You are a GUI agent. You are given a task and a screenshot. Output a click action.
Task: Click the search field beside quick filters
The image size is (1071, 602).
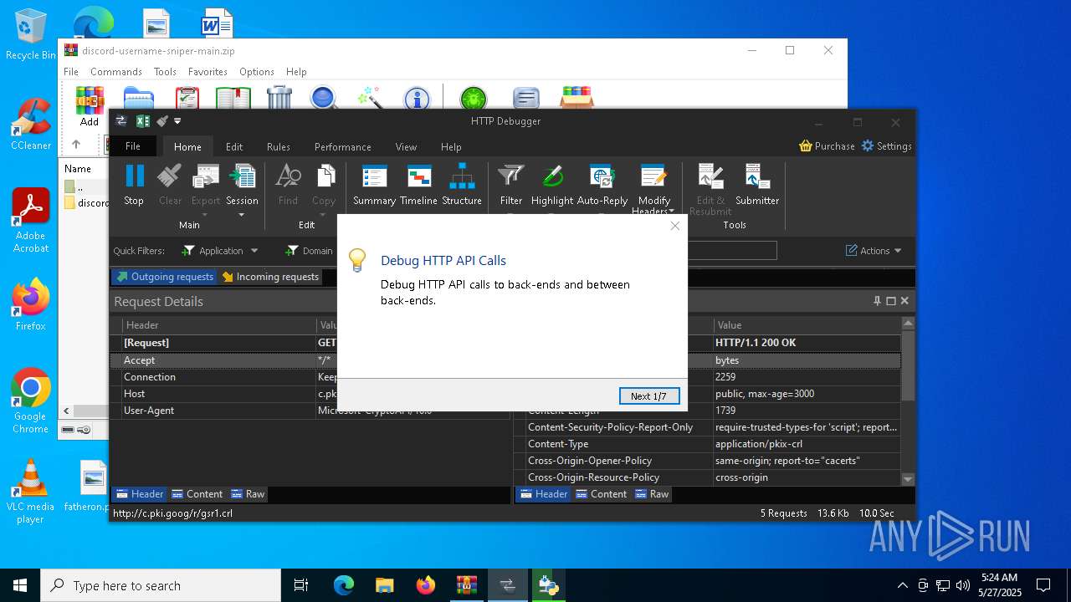coord(731,250)
